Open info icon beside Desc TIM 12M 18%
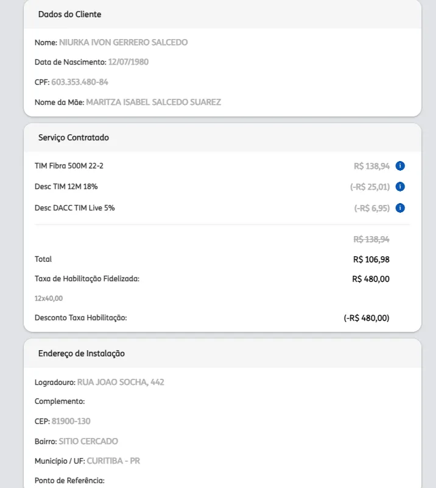 click(x=400, y=187)
